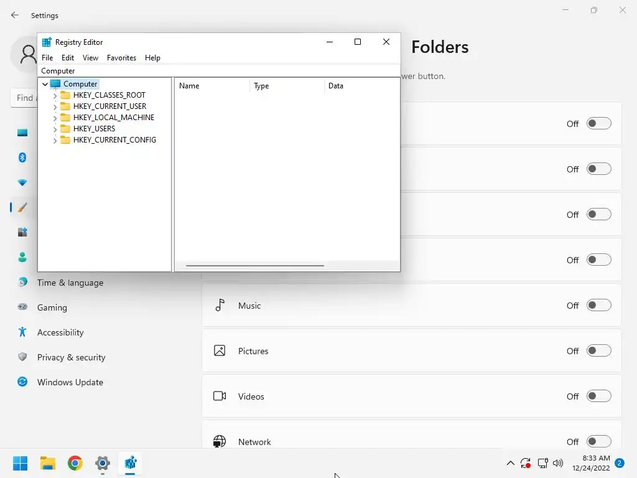The height and width of the screenshot is (478, 637).
Task: Open File Explorer from the taskbar
Action: click(48, 463)
